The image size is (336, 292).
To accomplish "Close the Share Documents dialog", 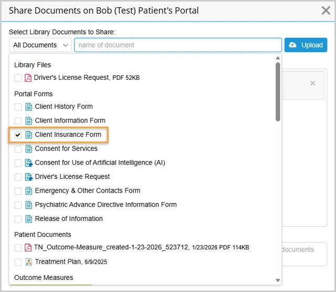I will click(325, 11).
